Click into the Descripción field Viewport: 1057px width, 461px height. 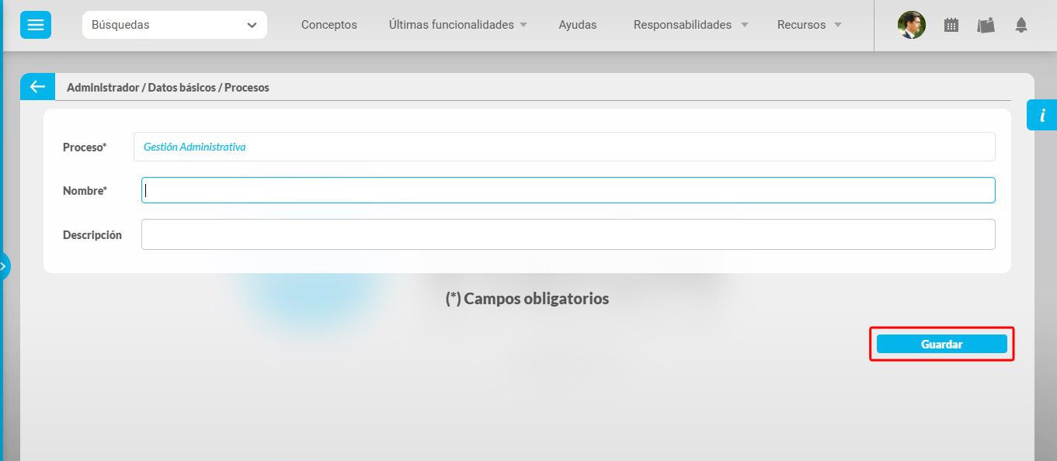[568, 234]
